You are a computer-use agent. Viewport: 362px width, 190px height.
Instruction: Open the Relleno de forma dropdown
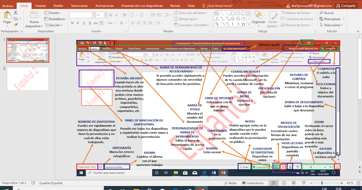point(297,13)
